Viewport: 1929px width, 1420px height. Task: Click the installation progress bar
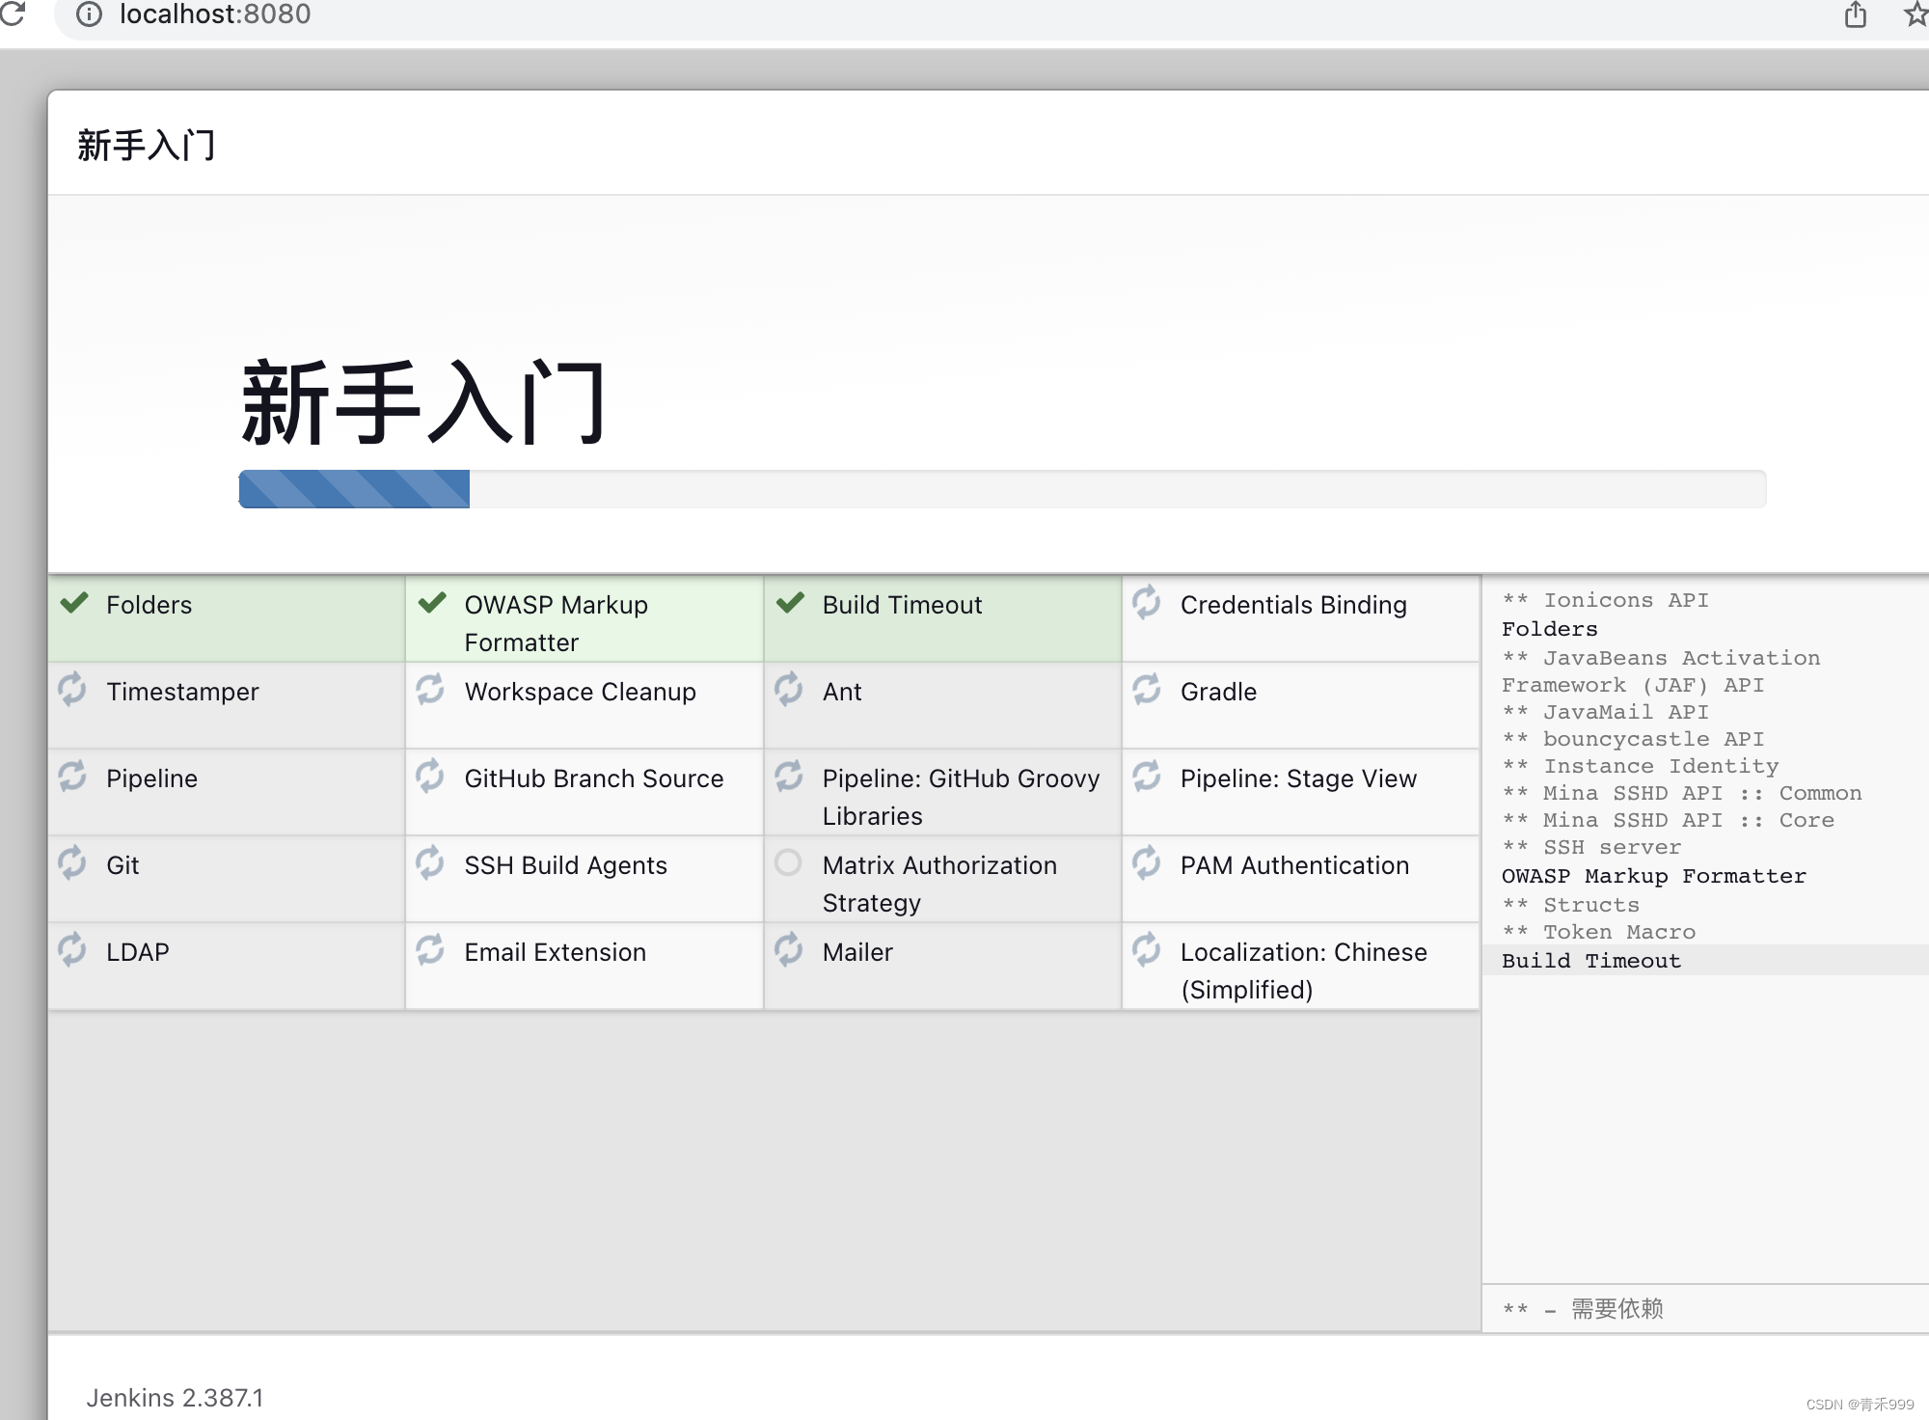click(1002, 489)
